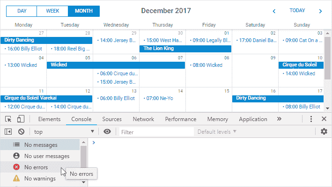Click the live expression eye icon
The image size is (332, 187).
(107, 132)
